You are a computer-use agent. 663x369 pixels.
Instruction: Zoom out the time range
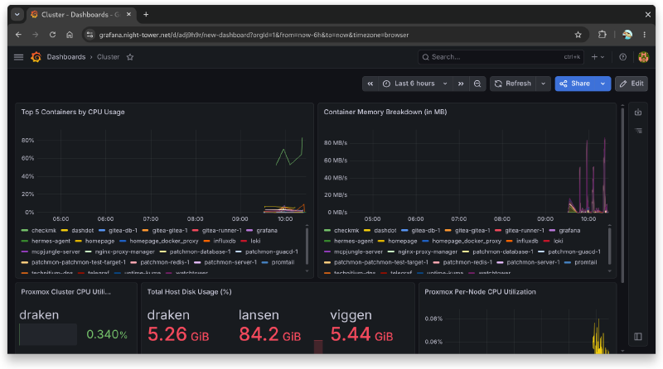[477, 84]
